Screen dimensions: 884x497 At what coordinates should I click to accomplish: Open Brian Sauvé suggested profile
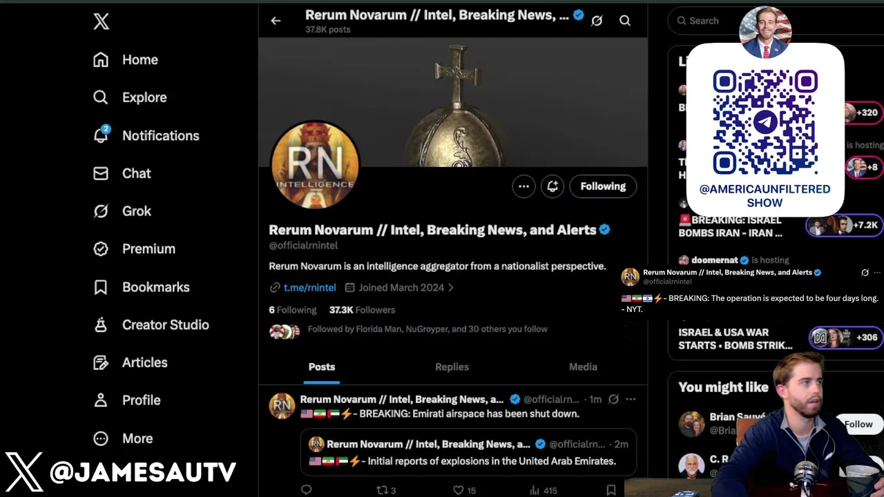[736, 418]
